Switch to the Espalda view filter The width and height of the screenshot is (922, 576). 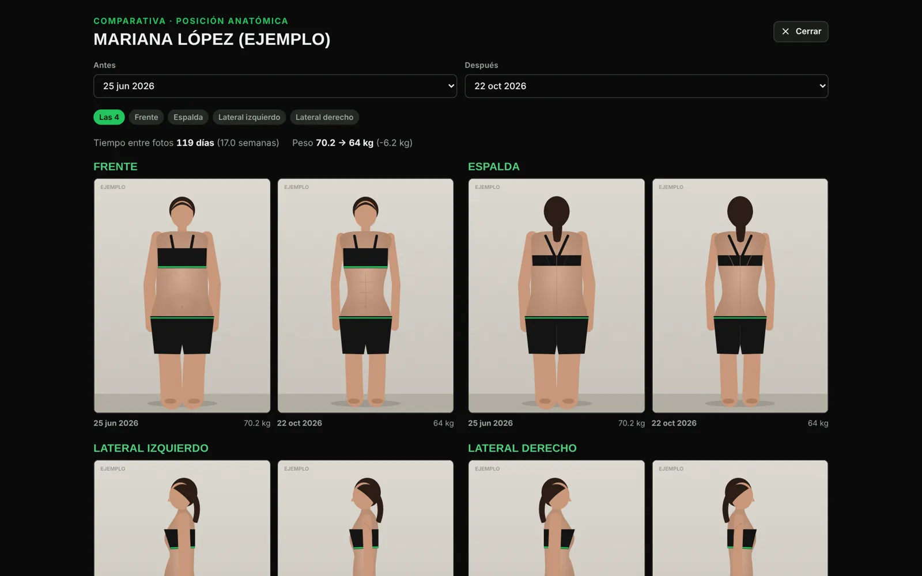[x=188, y=117]
